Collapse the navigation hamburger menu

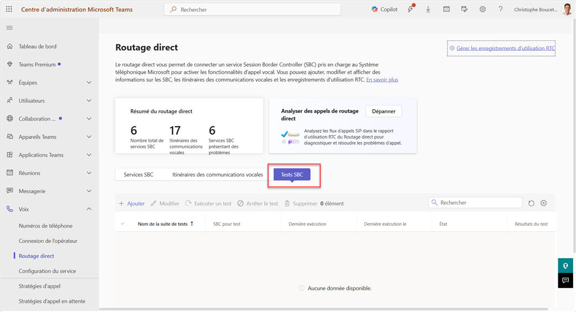pyautogui.click(x=9, y=28)
